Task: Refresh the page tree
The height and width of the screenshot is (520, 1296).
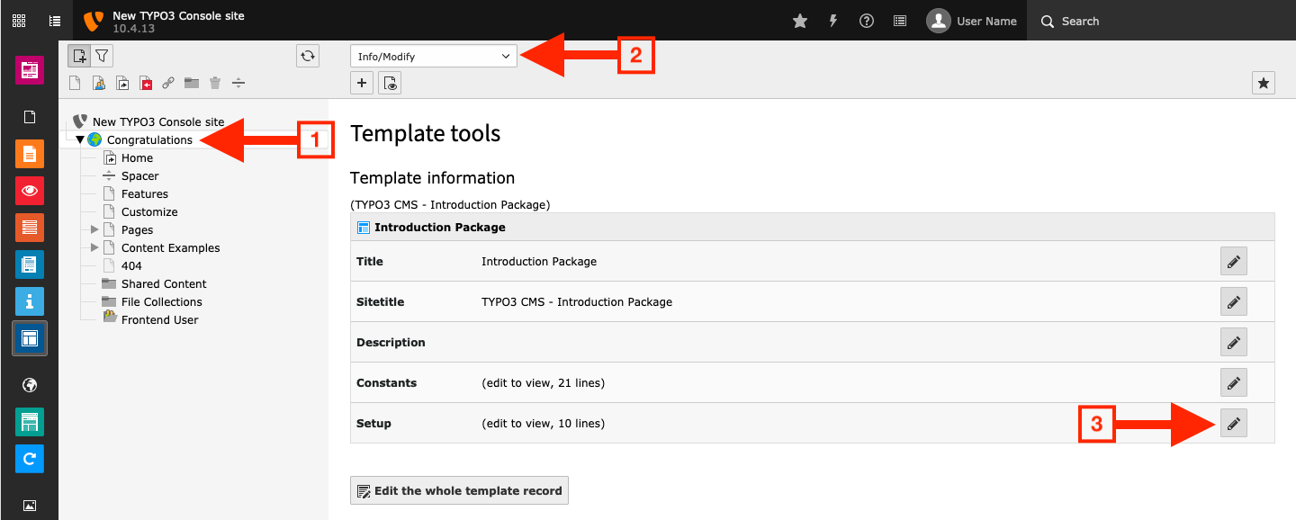Action: pyautogui.click(x=308, y=56)
